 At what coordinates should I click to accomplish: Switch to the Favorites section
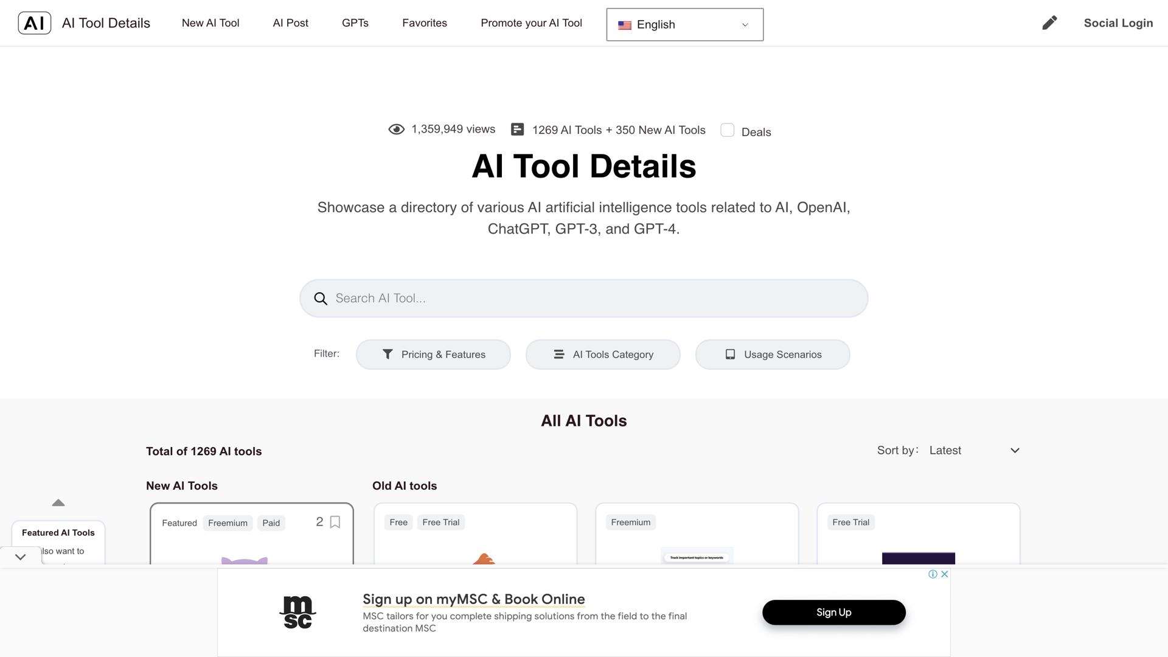424,23
